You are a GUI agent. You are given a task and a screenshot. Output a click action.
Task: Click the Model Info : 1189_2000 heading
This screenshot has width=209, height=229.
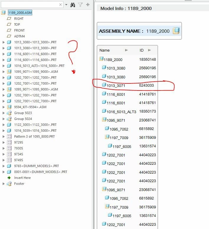126,9
